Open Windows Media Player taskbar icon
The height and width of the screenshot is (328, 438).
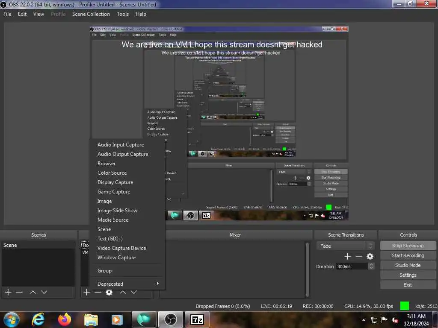pos(117,319)
